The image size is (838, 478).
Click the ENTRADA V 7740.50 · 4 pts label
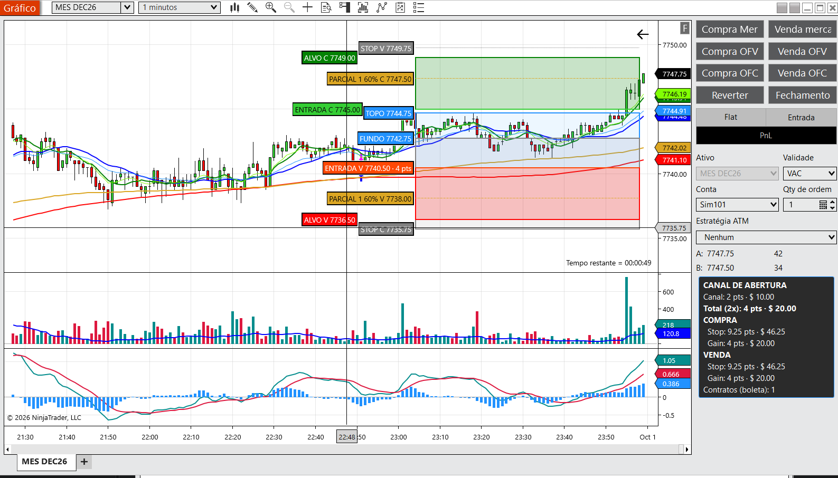click(368, 168)
